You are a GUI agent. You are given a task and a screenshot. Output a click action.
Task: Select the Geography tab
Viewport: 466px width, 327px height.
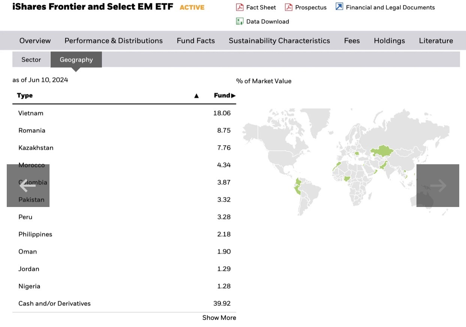pos(76,60)
